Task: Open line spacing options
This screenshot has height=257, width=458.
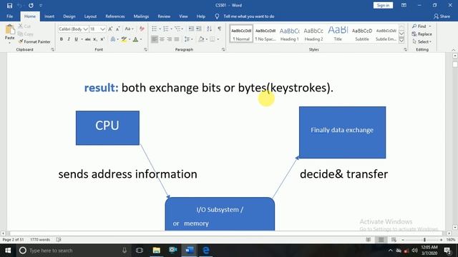Action: click(187, 39)
